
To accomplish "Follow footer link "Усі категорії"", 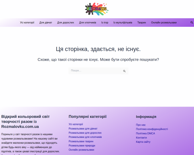I will tap(76, 124).
